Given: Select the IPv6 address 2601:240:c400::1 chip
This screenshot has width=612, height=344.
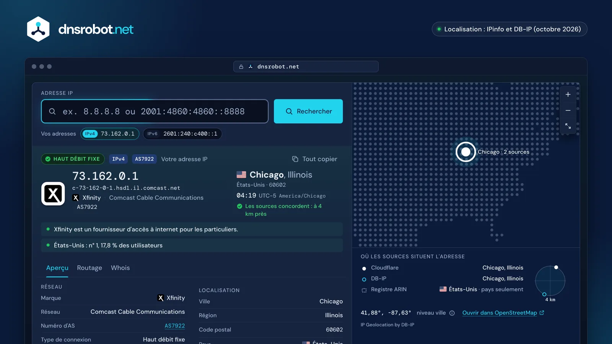Looking at the screenshot, I should 182,134.
